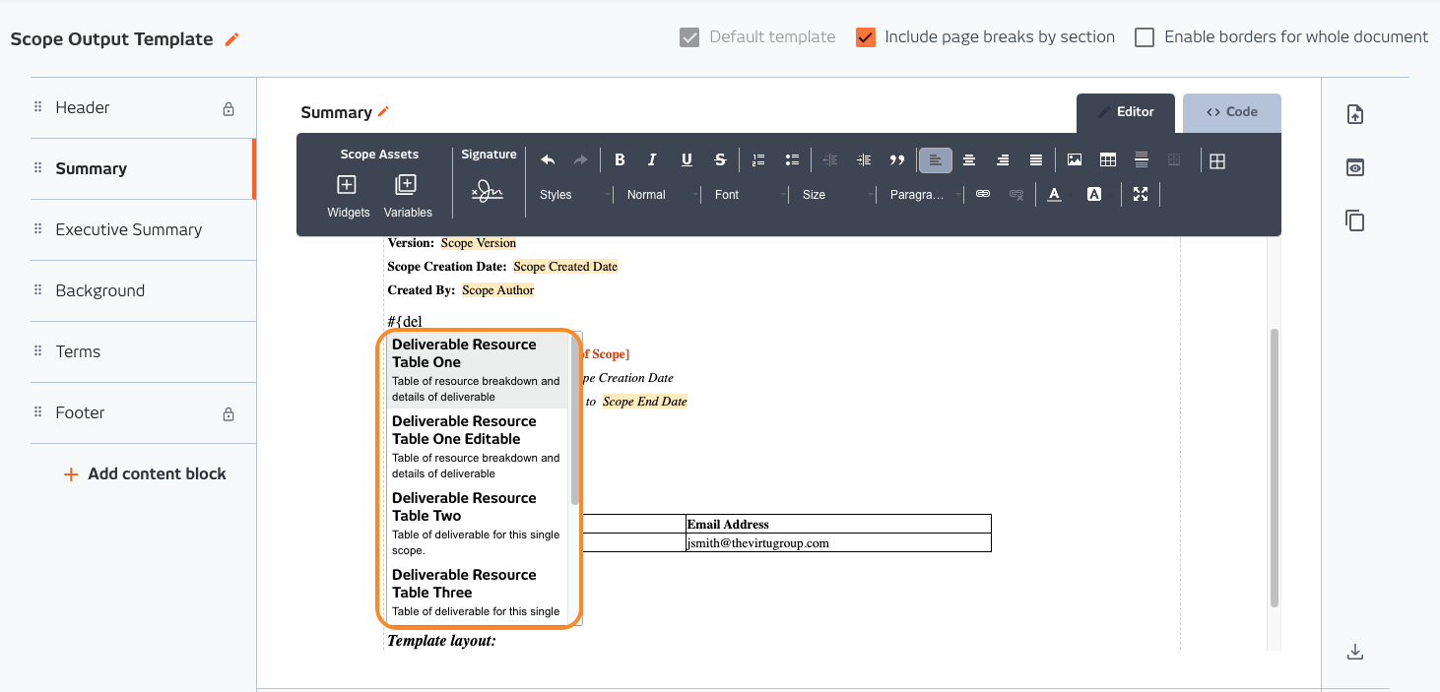
Task: Insert a numbered list
Action: 758,160
